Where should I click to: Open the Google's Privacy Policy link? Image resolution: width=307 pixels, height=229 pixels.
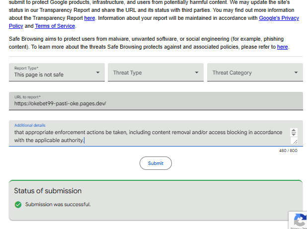click(x=279, y=18)
